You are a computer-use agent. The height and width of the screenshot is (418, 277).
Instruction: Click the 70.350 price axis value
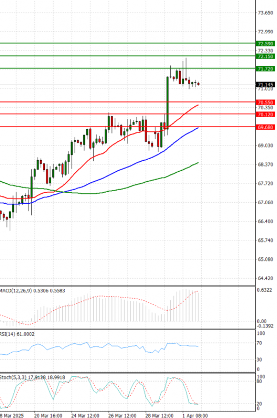tap(265, 107)
